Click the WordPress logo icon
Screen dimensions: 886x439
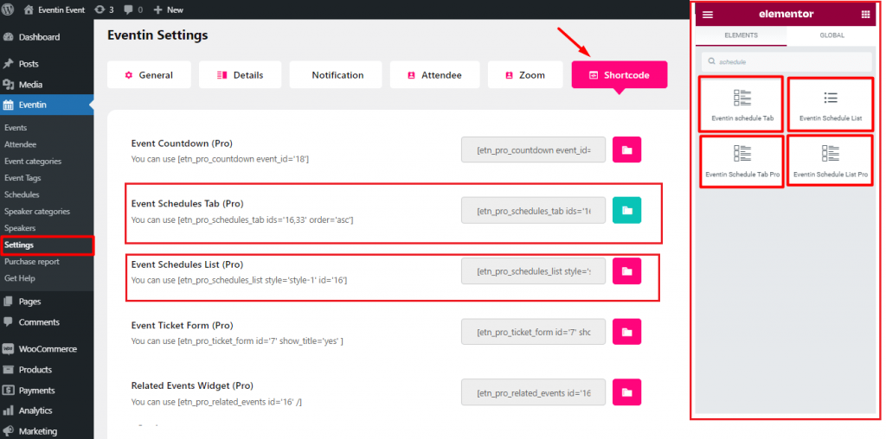click(8, 10)
